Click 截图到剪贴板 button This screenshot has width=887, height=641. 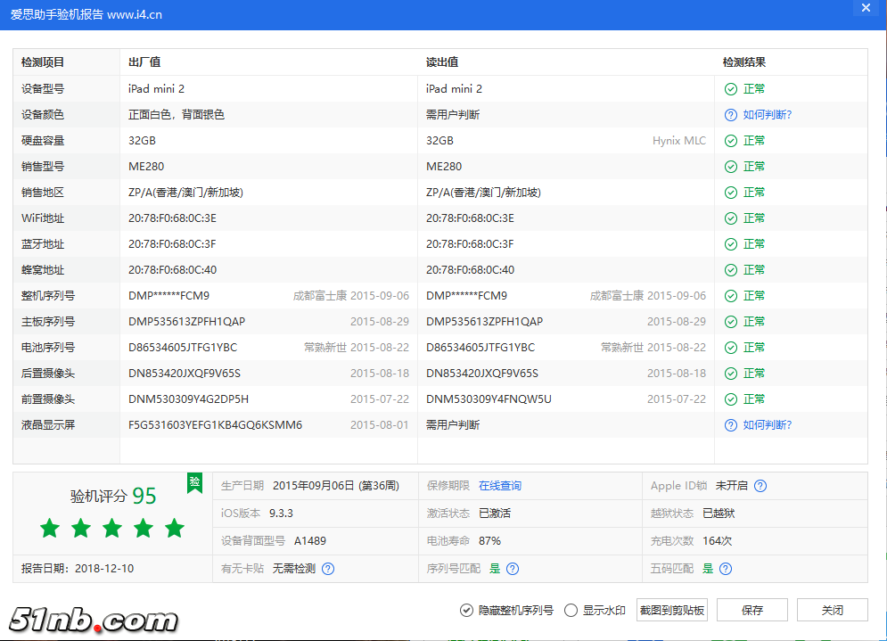pyautogui.click(x=671, y=611)
